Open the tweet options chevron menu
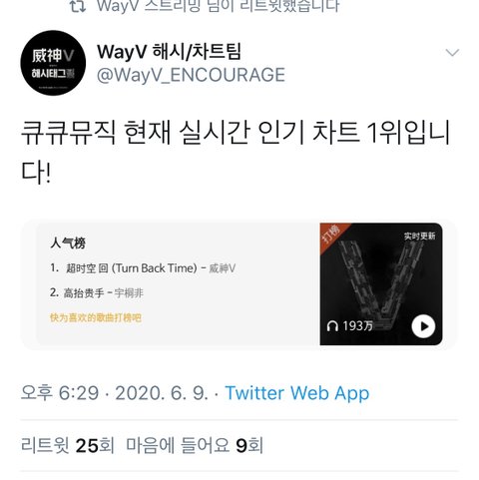The width and height of the screenshot is (479, 480). [452, 53]
